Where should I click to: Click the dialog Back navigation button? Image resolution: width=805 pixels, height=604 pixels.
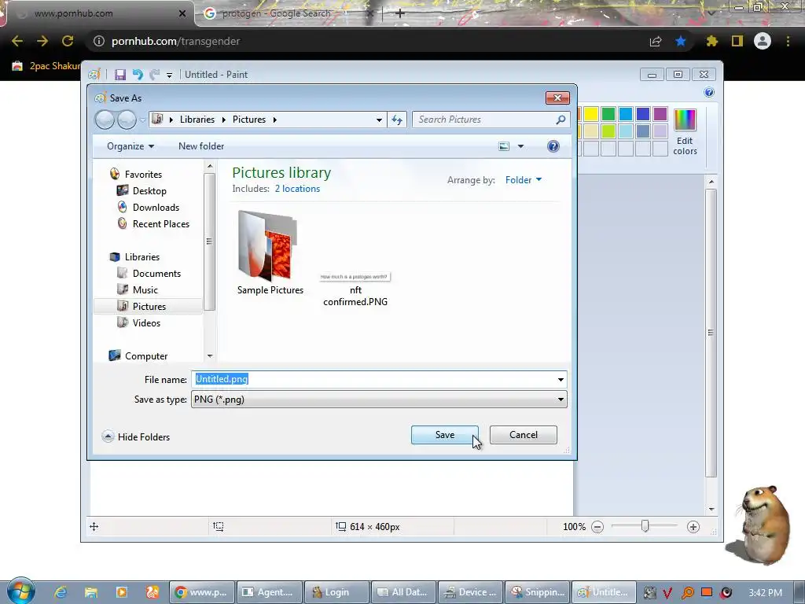tap(105, 120)
